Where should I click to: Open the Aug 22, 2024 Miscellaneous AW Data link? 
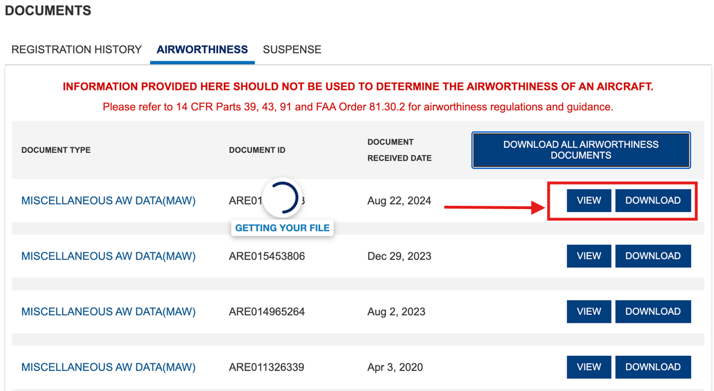[x=108, y=201]
